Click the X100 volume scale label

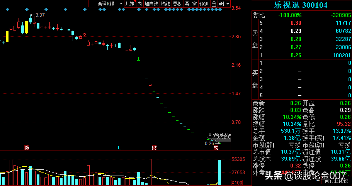pos(236,183)
